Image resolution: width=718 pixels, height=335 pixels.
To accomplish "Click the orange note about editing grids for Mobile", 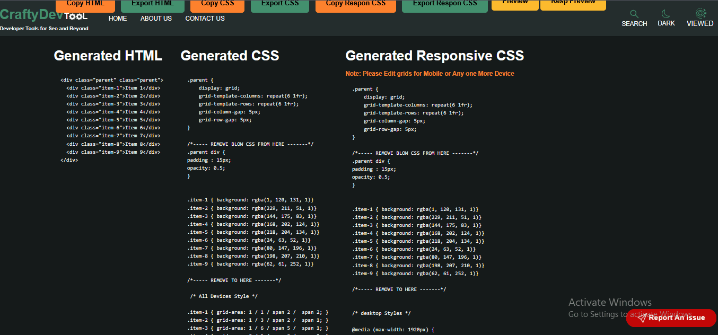I will pyautogui.click(x=430, y=74).
